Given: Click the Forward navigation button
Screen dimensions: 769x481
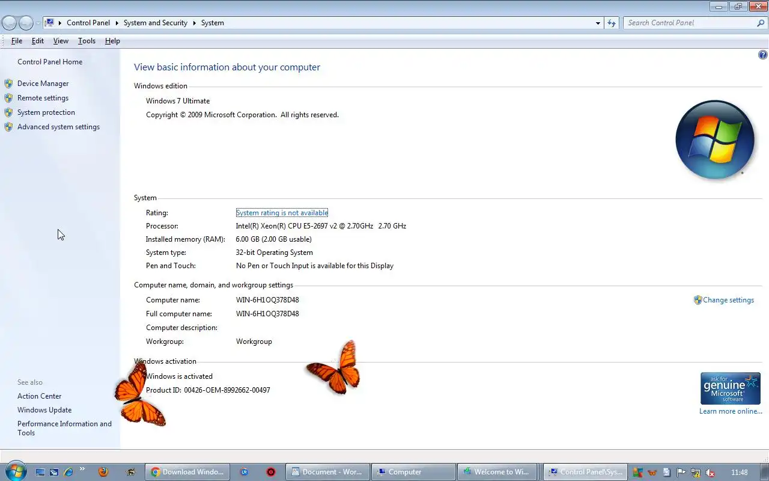Looking at the screenshot, I should pos(26,23).
